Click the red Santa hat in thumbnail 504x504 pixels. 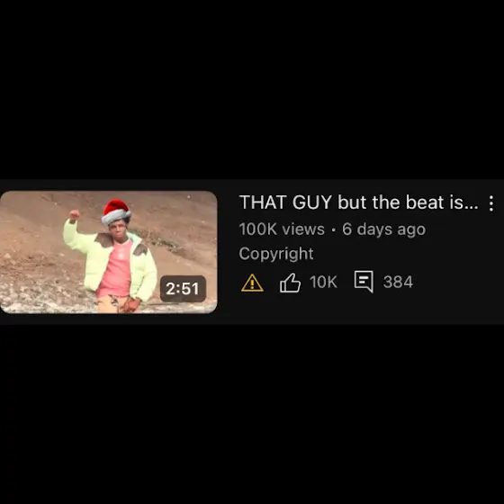(x=116, y=211)
